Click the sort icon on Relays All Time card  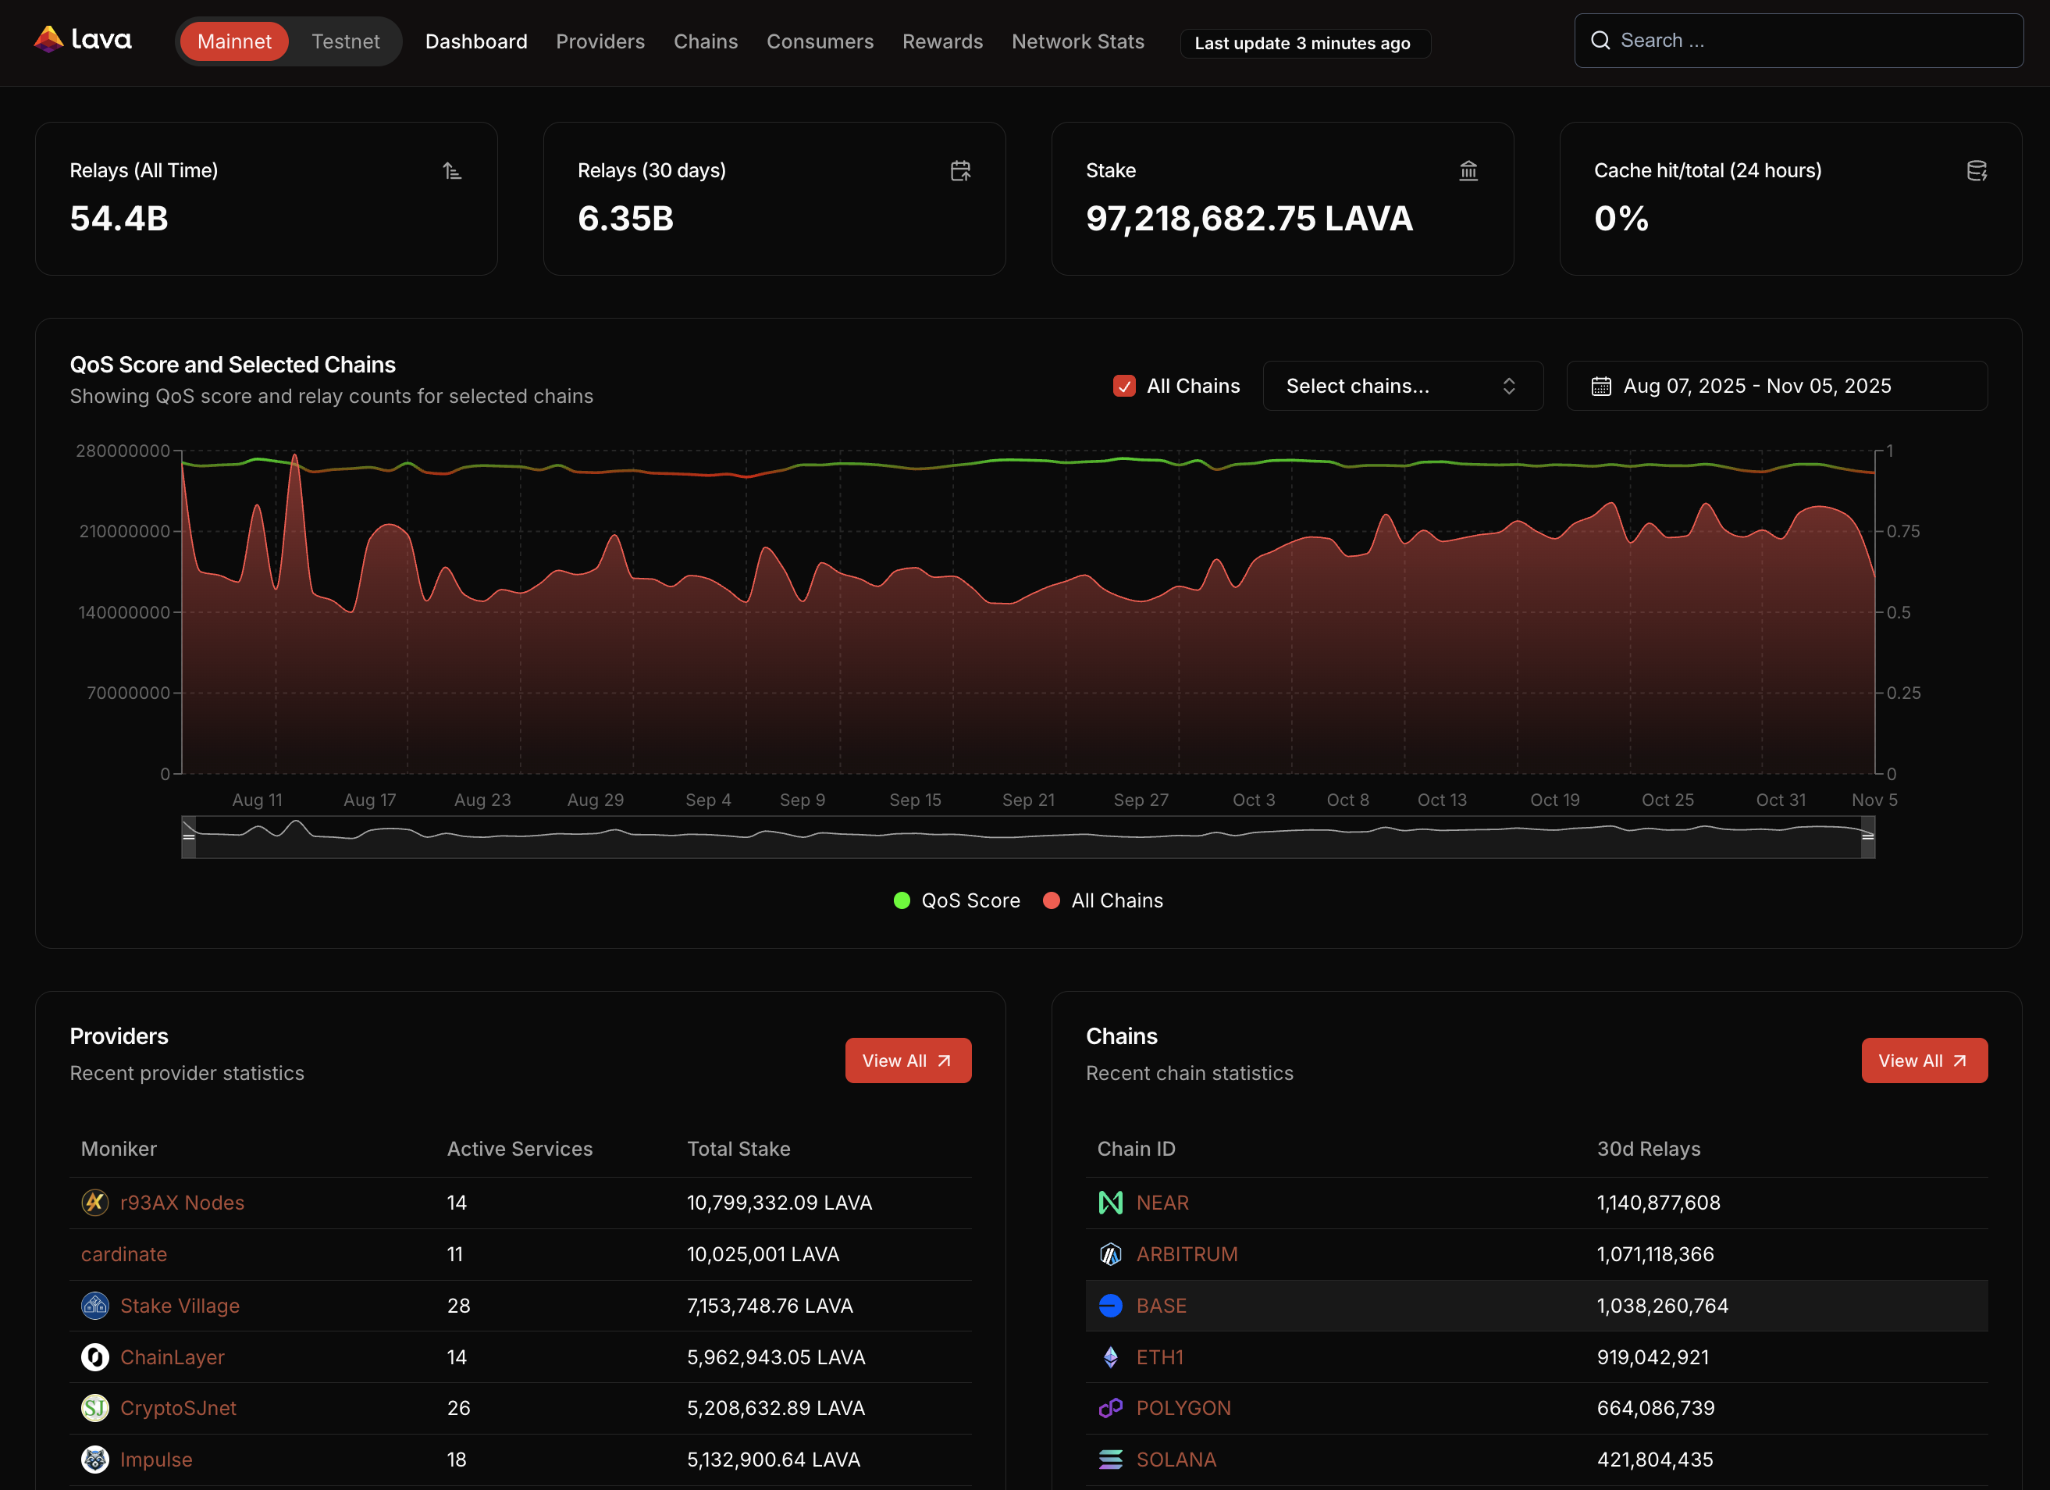(x=452, y=170)
